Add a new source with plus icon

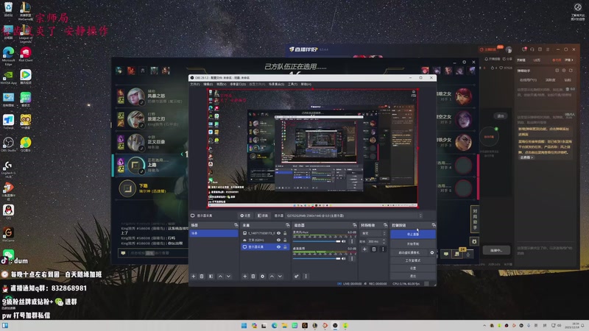coord(244,276)
